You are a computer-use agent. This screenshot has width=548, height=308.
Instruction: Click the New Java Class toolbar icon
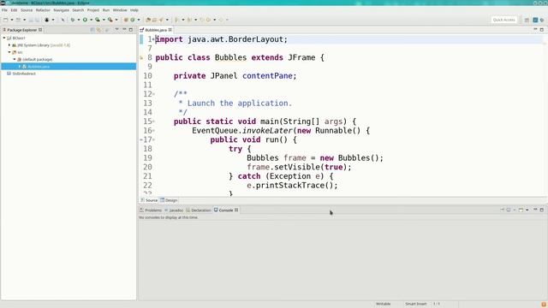point(133,20)
